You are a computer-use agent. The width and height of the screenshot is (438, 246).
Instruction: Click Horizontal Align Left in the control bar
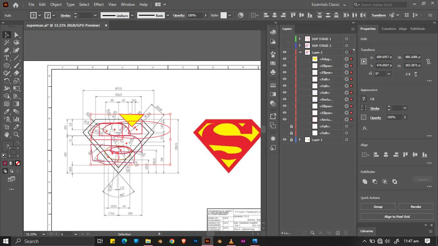(266, 15)
